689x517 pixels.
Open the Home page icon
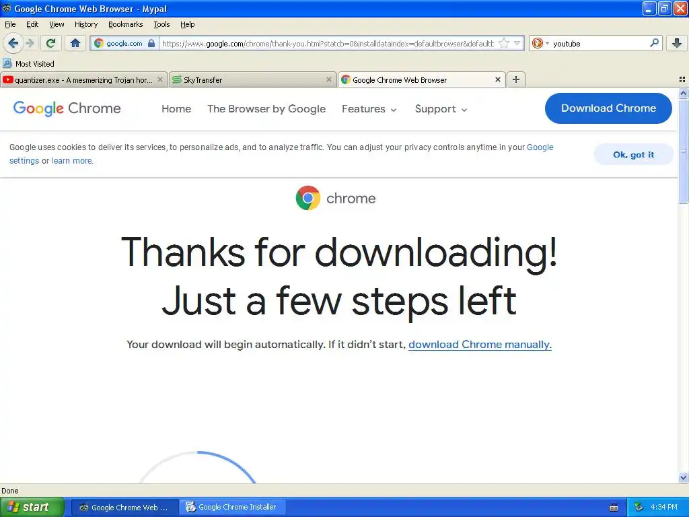(75, 43)
